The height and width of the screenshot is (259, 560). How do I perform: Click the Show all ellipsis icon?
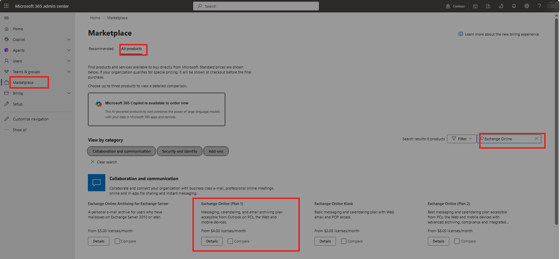tap(6, 130)
